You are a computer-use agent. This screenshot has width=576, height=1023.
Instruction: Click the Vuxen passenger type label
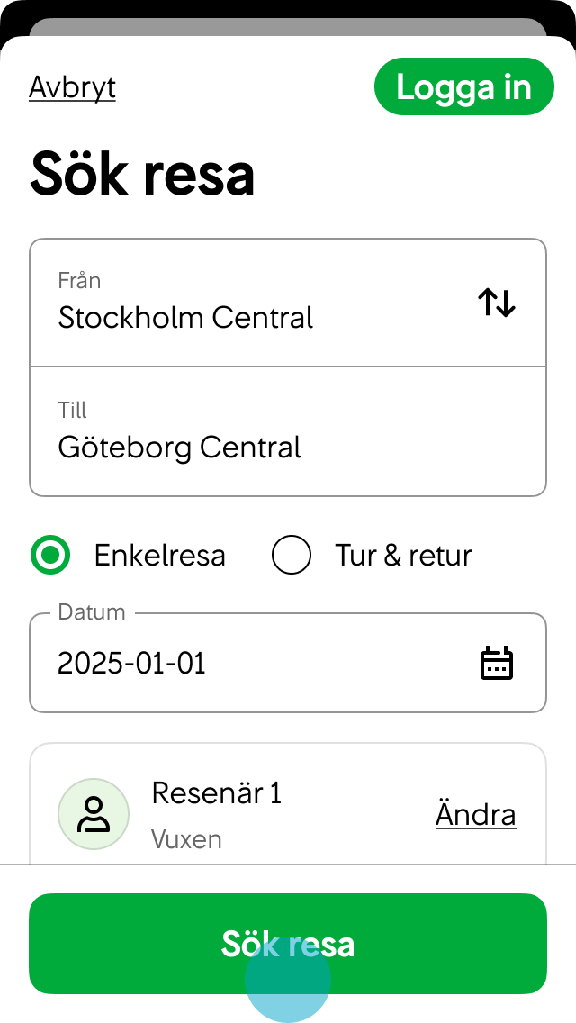coord(185,839)
